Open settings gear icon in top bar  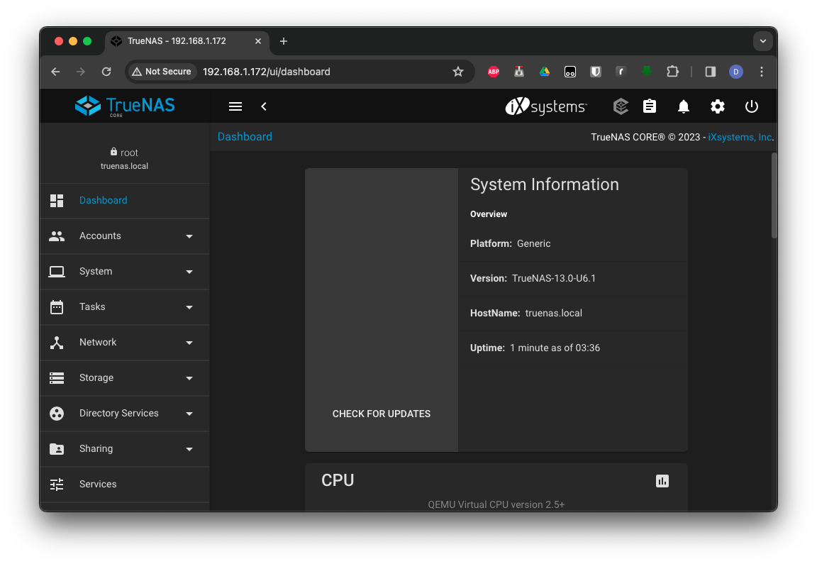718,106
